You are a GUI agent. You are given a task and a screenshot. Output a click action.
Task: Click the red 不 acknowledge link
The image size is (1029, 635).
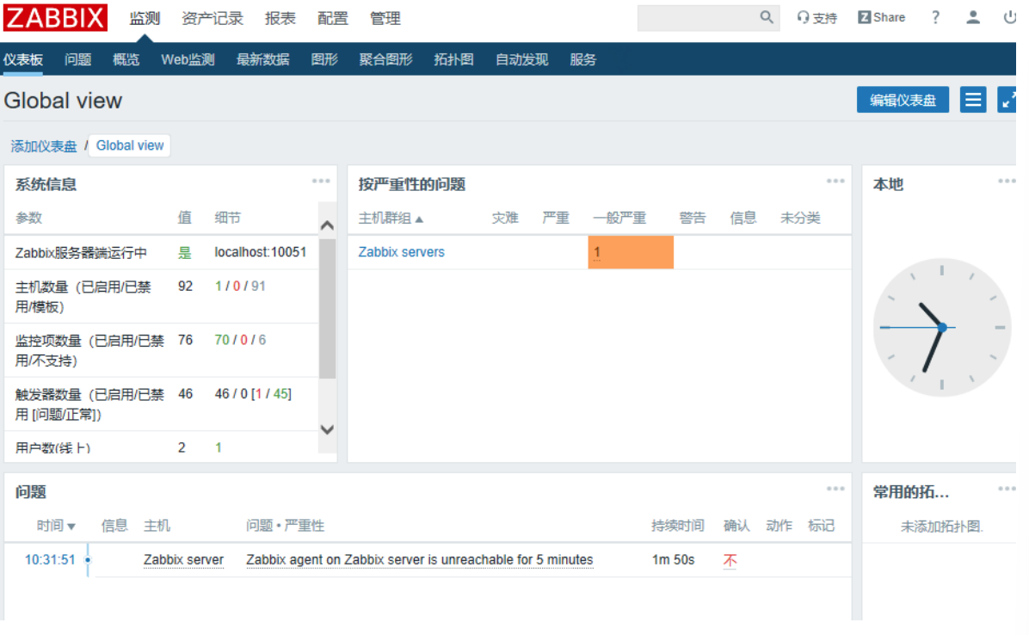tap(730, 560)
